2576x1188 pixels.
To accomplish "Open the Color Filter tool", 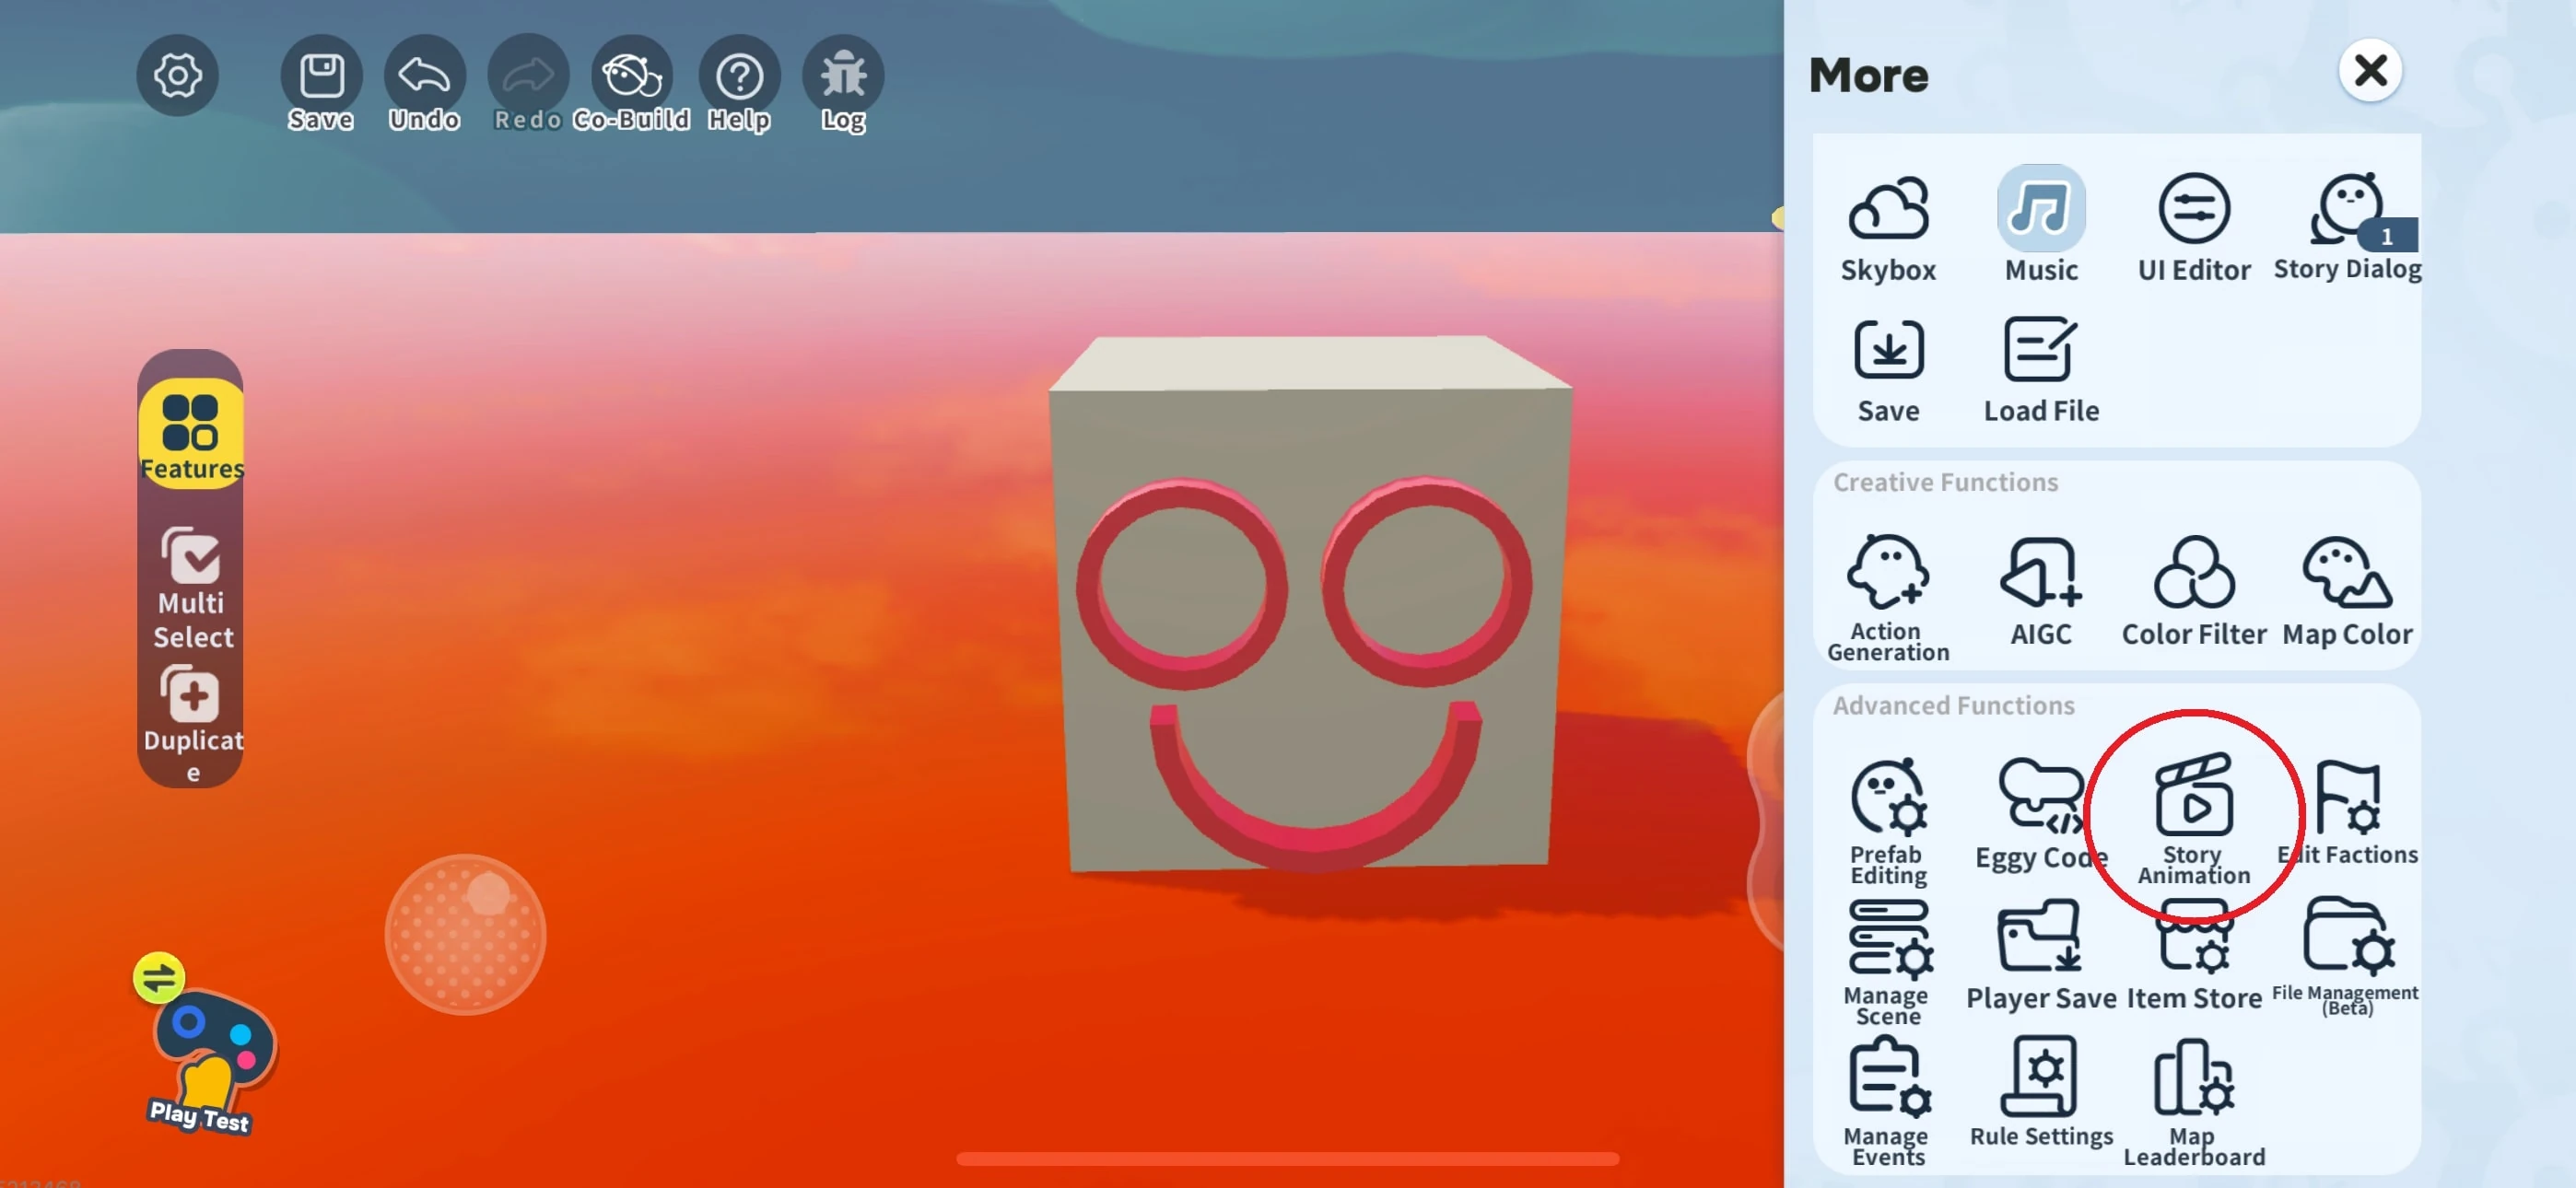I will [x=2194, y=590].
